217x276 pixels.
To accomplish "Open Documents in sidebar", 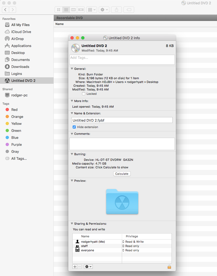I will point(27,60).
